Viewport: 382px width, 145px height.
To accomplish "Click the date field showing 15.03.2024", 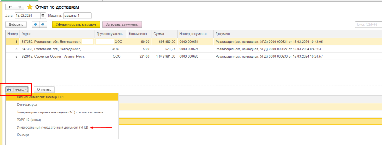I will point(28,16).
